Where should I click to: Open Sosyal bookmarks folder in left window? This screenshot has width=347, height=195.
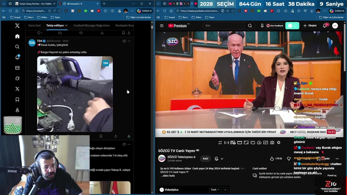tap(15, 17)
